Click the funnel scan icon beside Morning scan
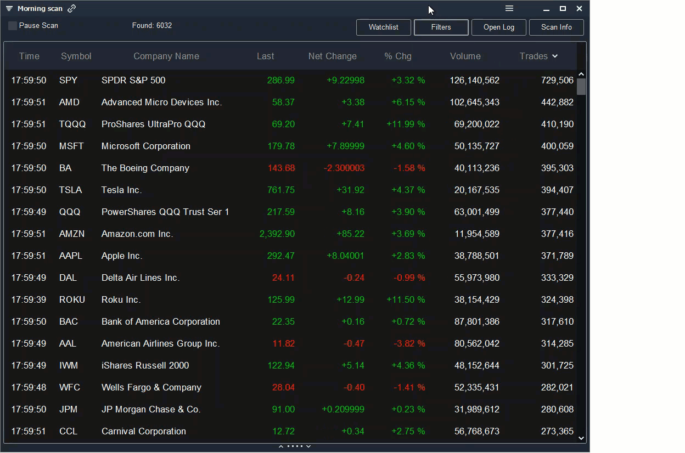The width and height of the screenshot is (685, 453). [x=8, y=8]
